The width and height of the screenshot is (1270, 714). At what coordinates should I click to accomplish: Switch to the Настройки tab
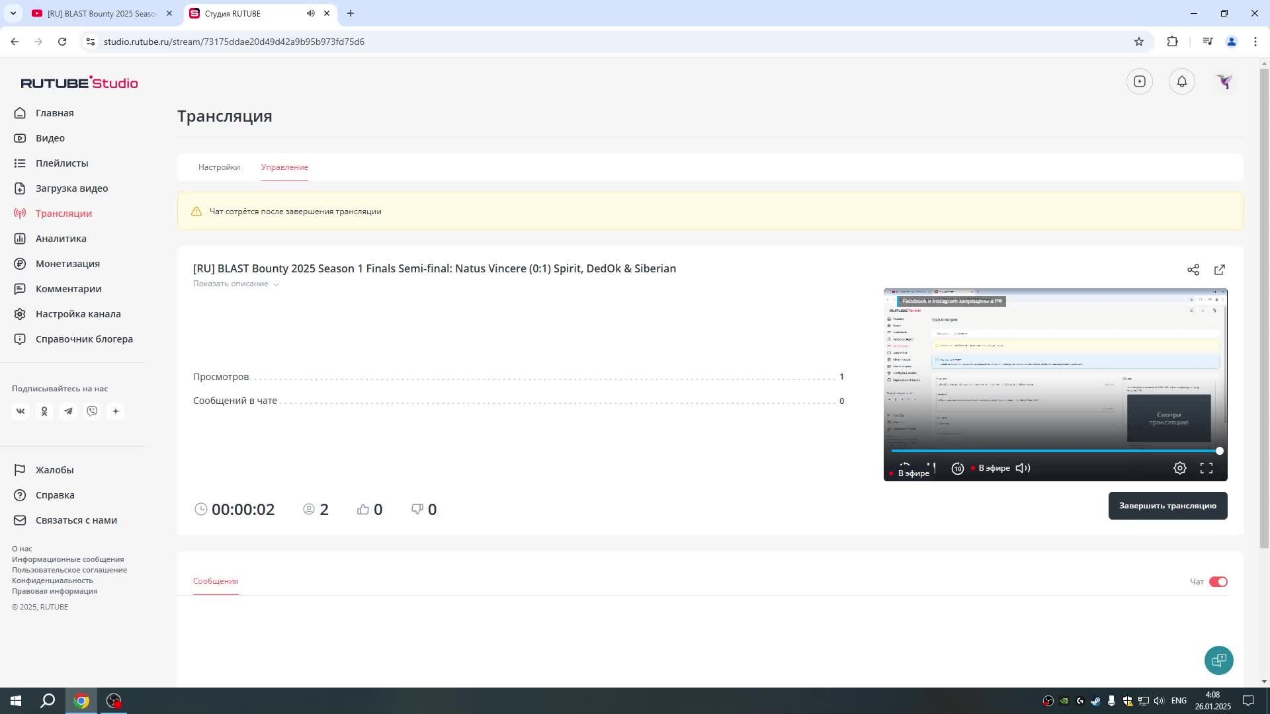pos(219,167)
